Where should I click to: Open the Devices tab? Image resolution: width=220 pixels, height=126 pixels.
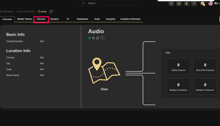pos(41,19)
